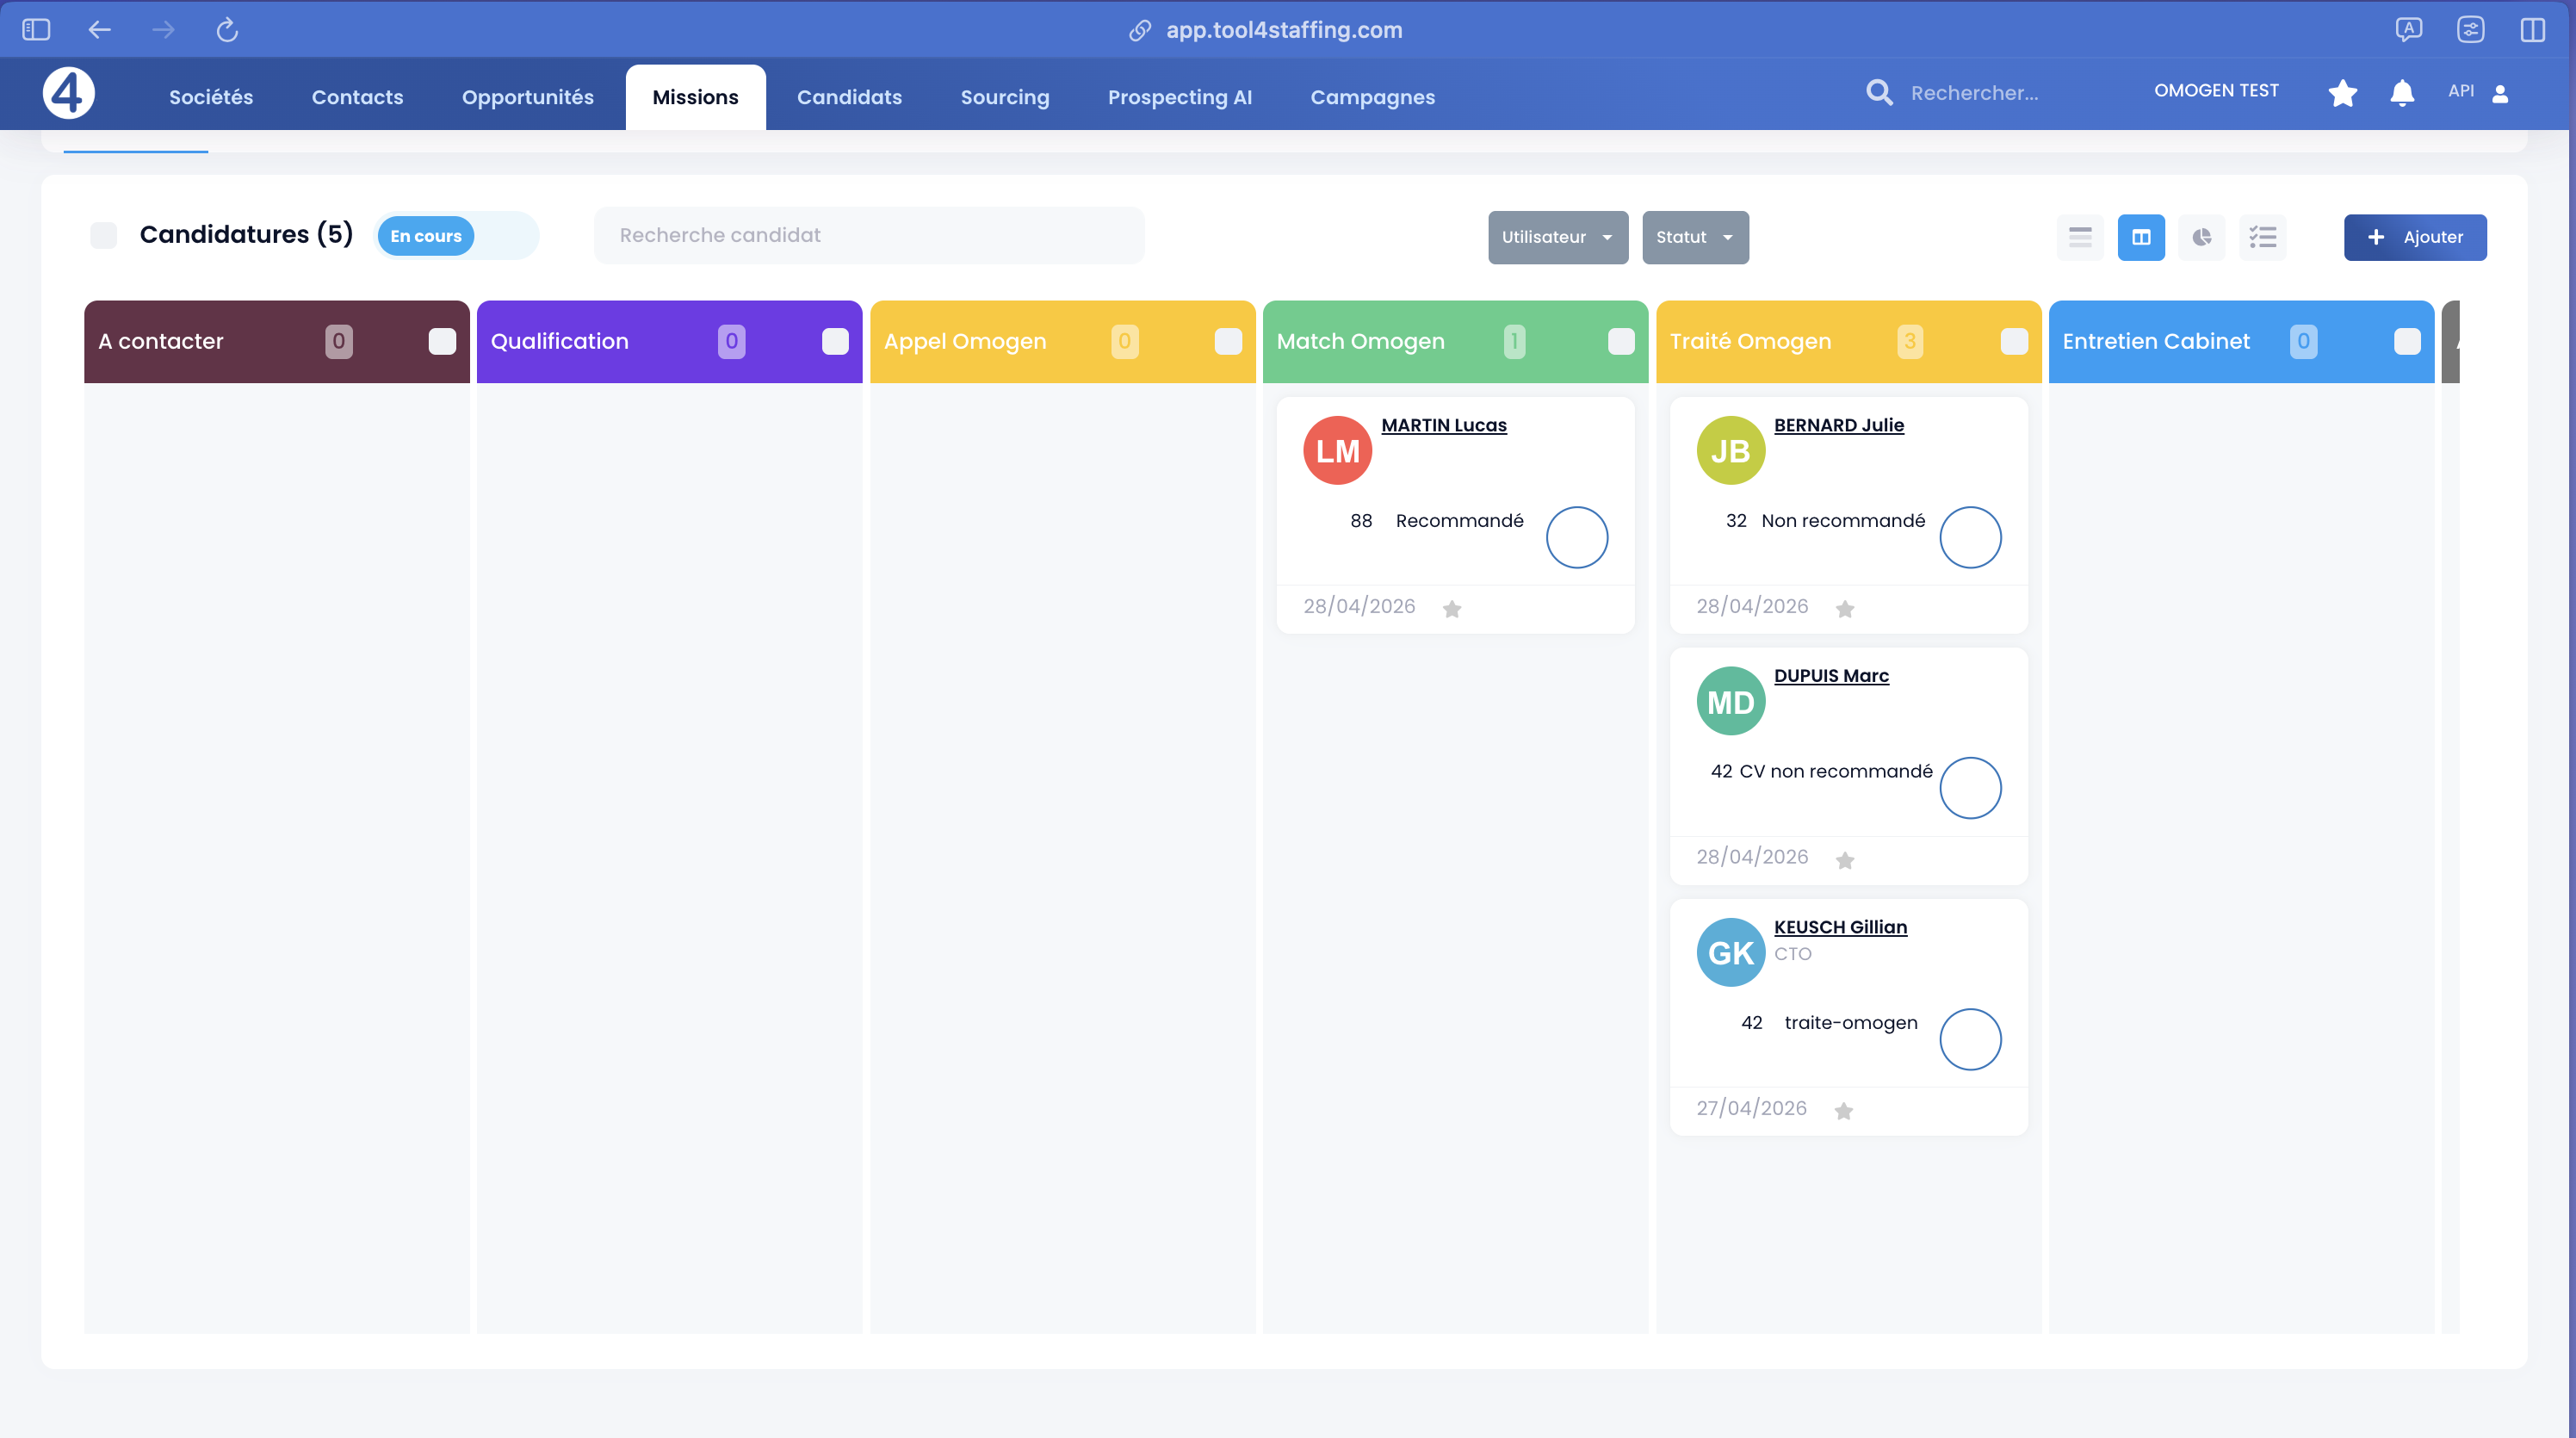Open the Candidats tab
2576x1438 pixels.
click(x=849, y=97)
